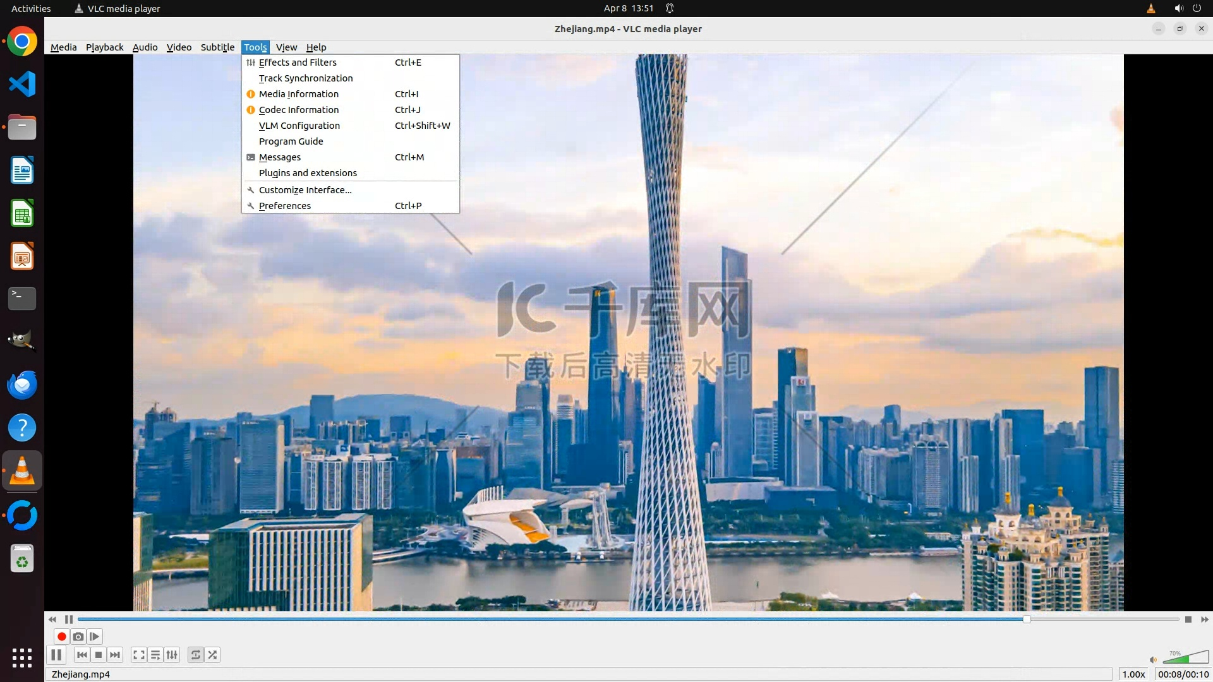Open extended settings equalizer icon
The image size is (1213, 682).
tap(172, 655)
